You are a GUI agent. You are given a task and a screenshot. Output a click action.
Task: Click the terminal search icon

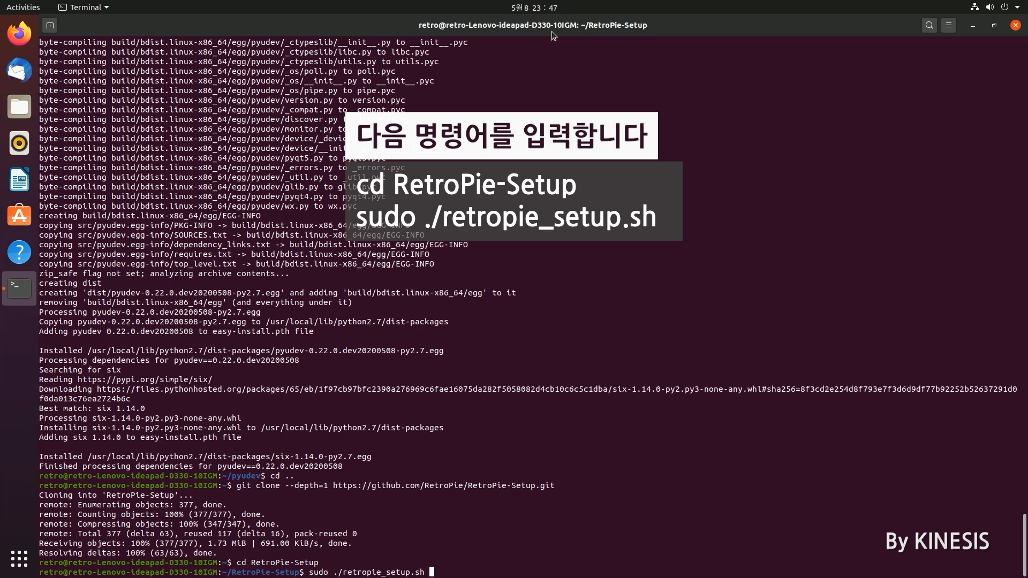[929, 25]
